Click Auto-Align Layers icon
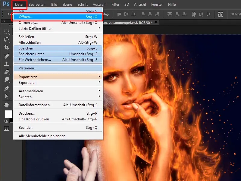Image resolution: width=241 pixels, height=181 pixels. click(221, 14)
